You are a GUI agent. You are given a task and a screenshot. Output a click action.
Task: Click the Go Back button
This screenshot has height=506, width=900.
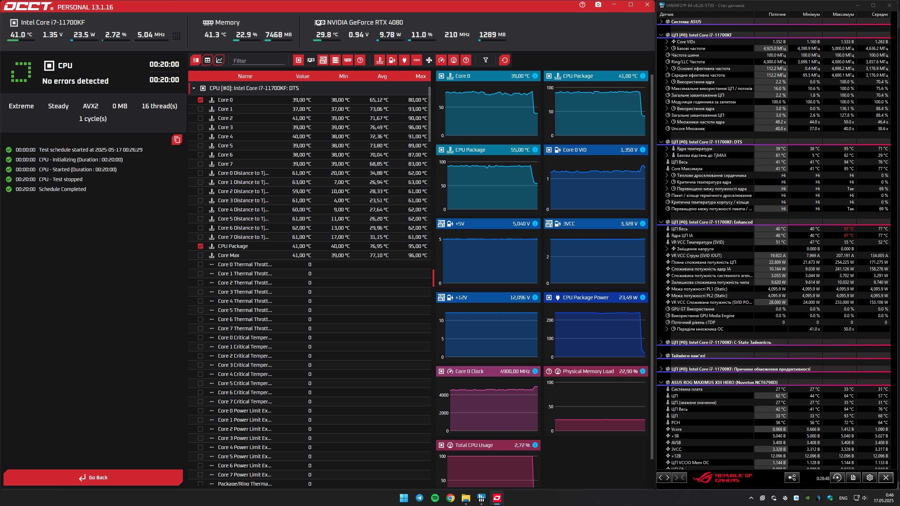click(x=93, y=477)
